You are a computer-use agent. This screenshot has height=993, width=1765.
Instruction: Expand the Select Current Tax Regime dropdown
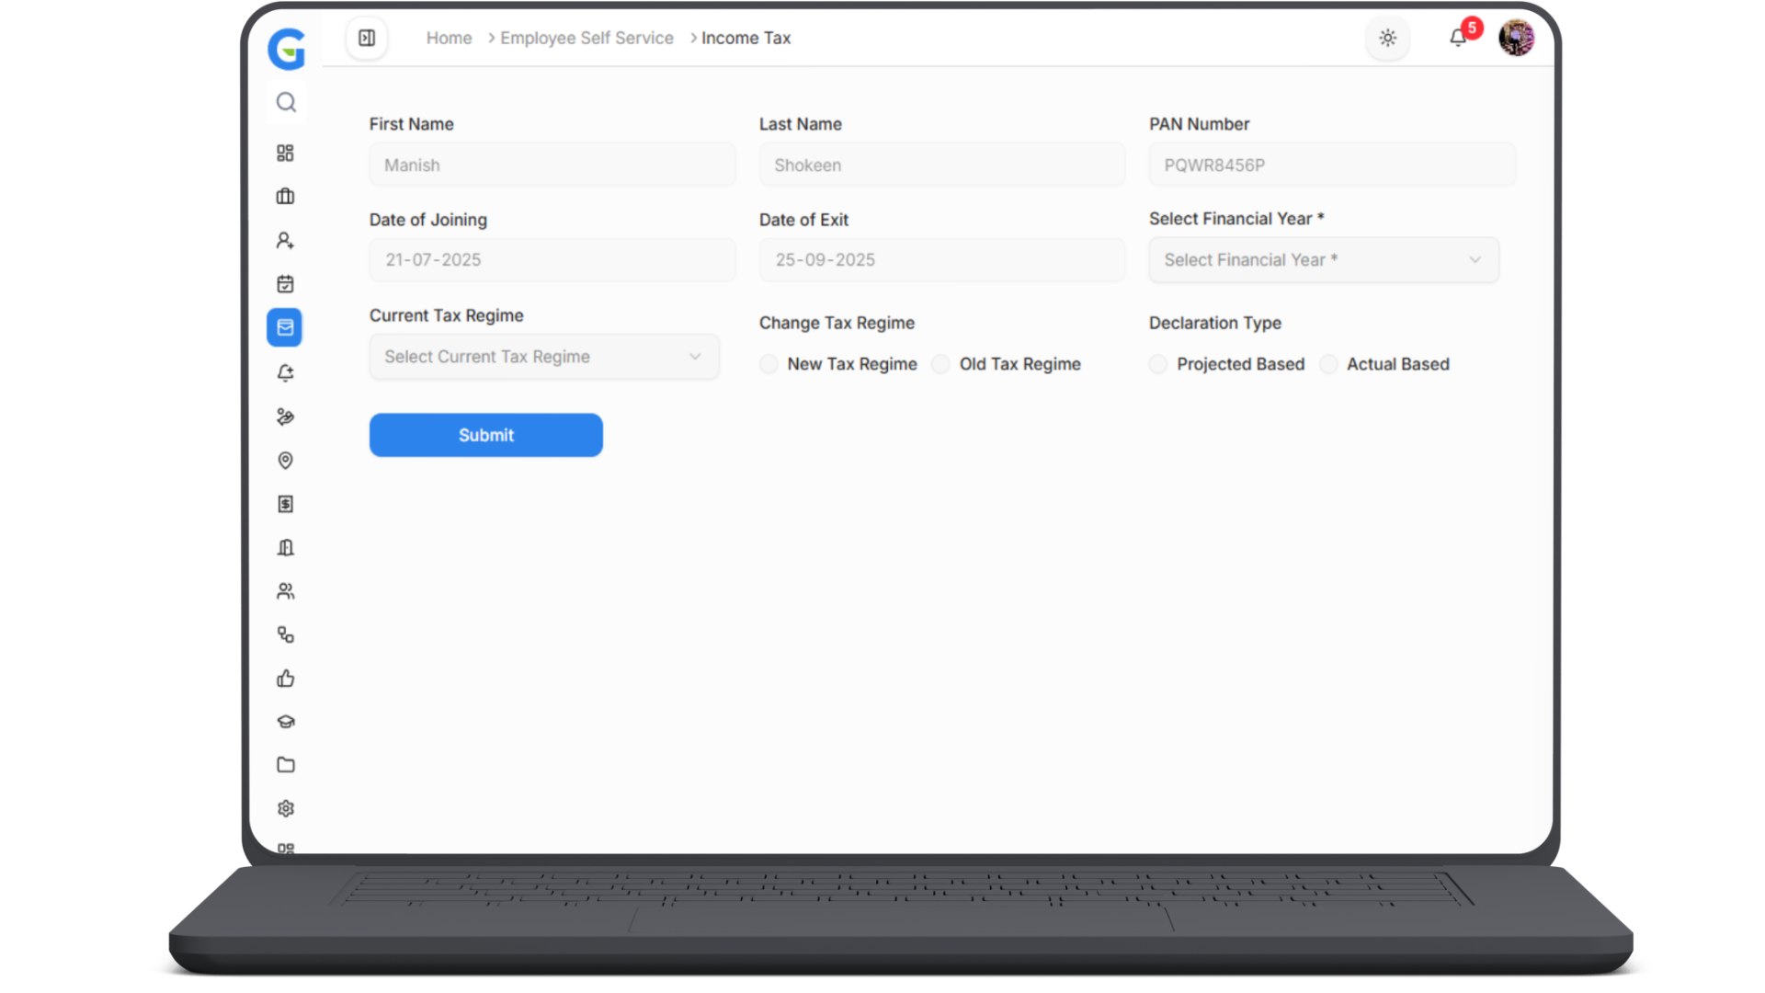point(543,357)
